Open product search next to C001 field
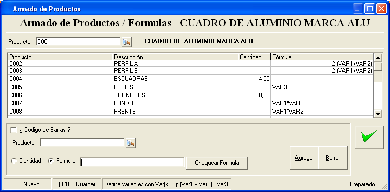Viewport: 390px width, 192px height. click(127, 42)
